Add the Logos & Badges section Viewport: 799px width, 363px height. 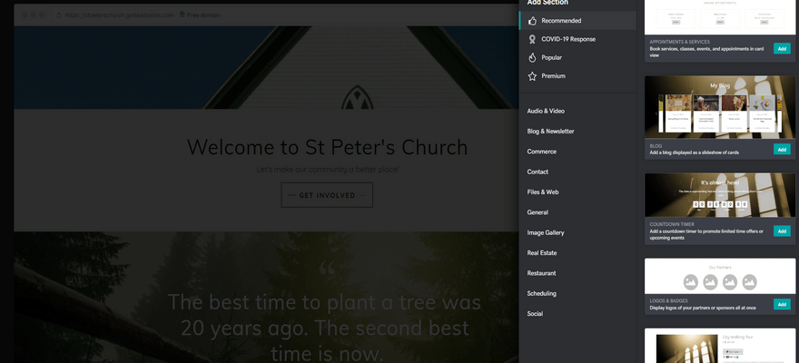click(782, 304)
